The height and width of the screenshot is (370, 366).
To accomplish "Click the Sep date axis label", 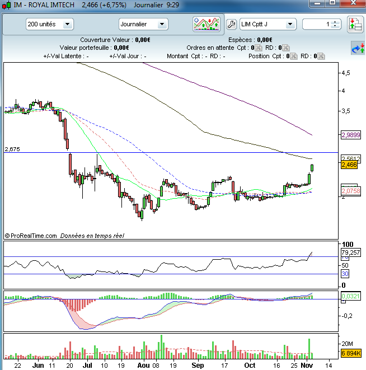I will click(x=198, y=366).
